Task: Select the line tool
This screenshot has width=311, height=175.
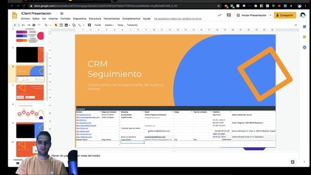Action: [x=79, y=25]
